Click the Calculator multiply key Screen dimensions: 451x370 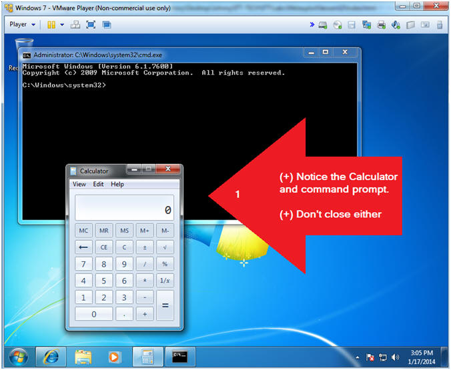pyautogui.click(x=145, y=281)
